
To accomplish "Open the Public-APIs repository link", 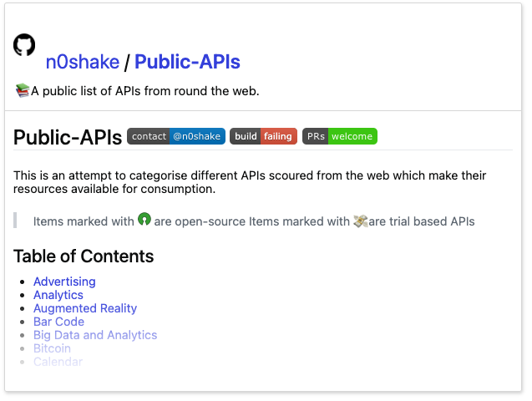I will [187, 62].
